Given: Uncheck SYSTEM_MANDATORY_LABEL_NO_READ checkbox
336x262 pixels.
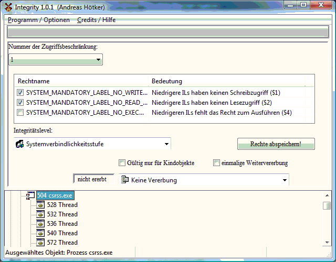Looking at the screenshot, I should [x=20, y=103].
